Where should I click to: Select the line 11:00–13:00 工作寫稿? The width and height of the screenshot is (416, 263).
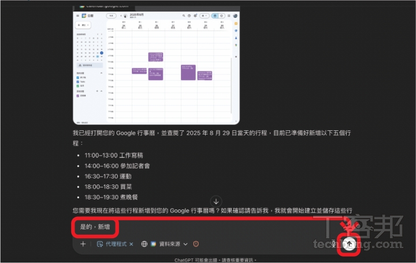[114, 156]
